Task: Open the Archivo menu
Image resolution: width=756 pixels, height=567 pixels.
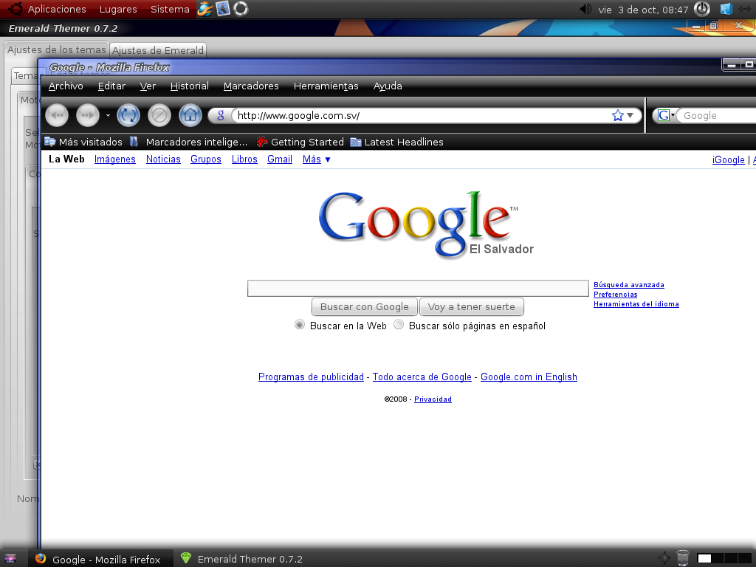Action: pos(66,86)
